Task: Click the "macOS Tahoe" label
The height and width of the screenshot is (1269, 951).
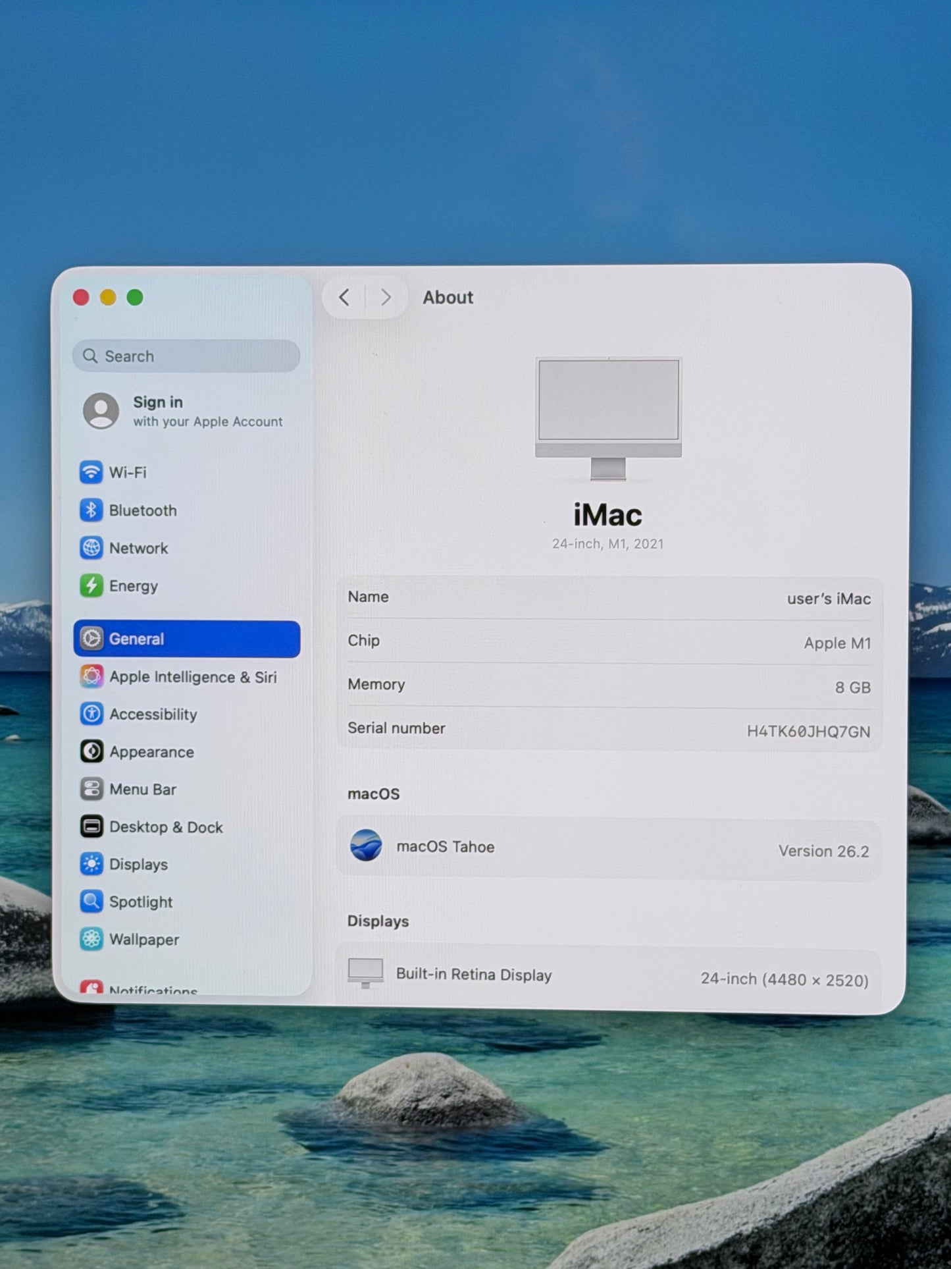Action: [446, 847]
